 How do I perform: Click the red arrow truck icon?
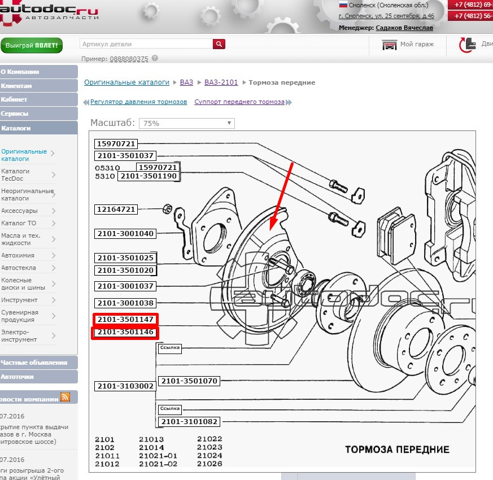click(467, 45)
